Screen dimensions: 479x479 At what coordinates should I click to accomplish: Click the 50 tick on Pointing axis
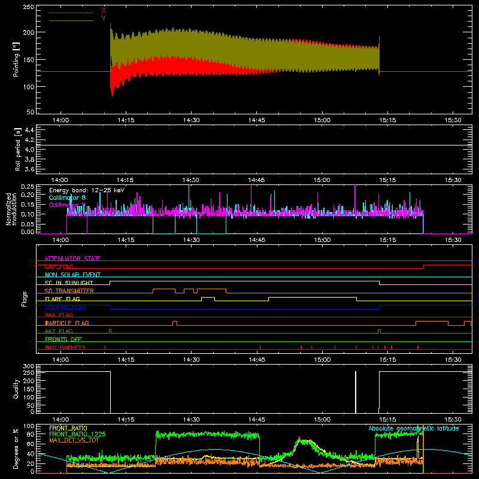click(x=31, y=112)
